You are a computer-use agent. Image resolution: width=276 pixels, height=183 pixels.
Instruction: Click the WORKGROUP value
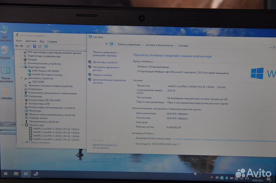pos(174,127)
